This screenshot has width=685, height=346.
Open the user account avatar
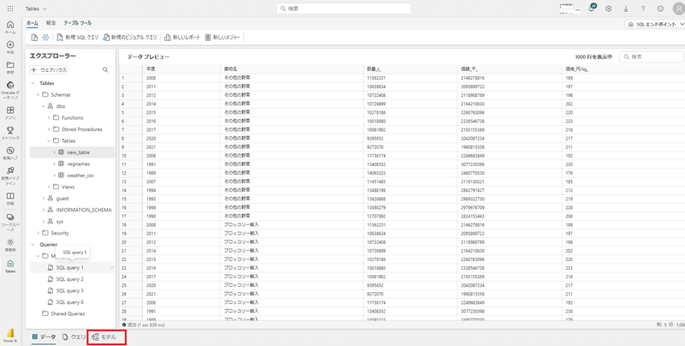tap(678, 9)
